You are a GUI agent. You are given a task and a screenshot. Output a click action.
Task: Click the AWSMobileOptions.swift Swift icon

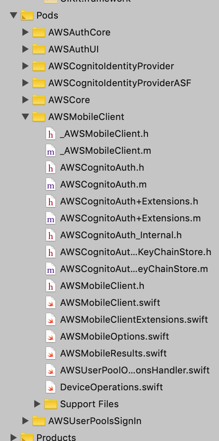click(51, 336)
